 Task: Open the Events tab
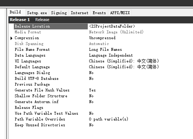tap(99, 13)
